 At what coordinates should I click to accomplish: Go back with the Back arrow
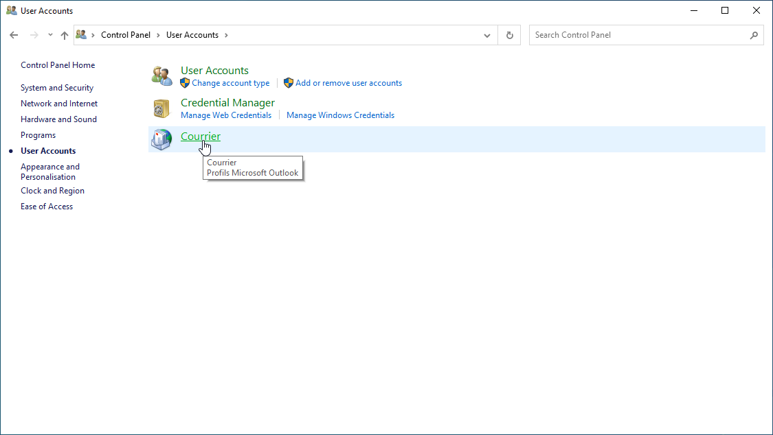pos(14,35)
